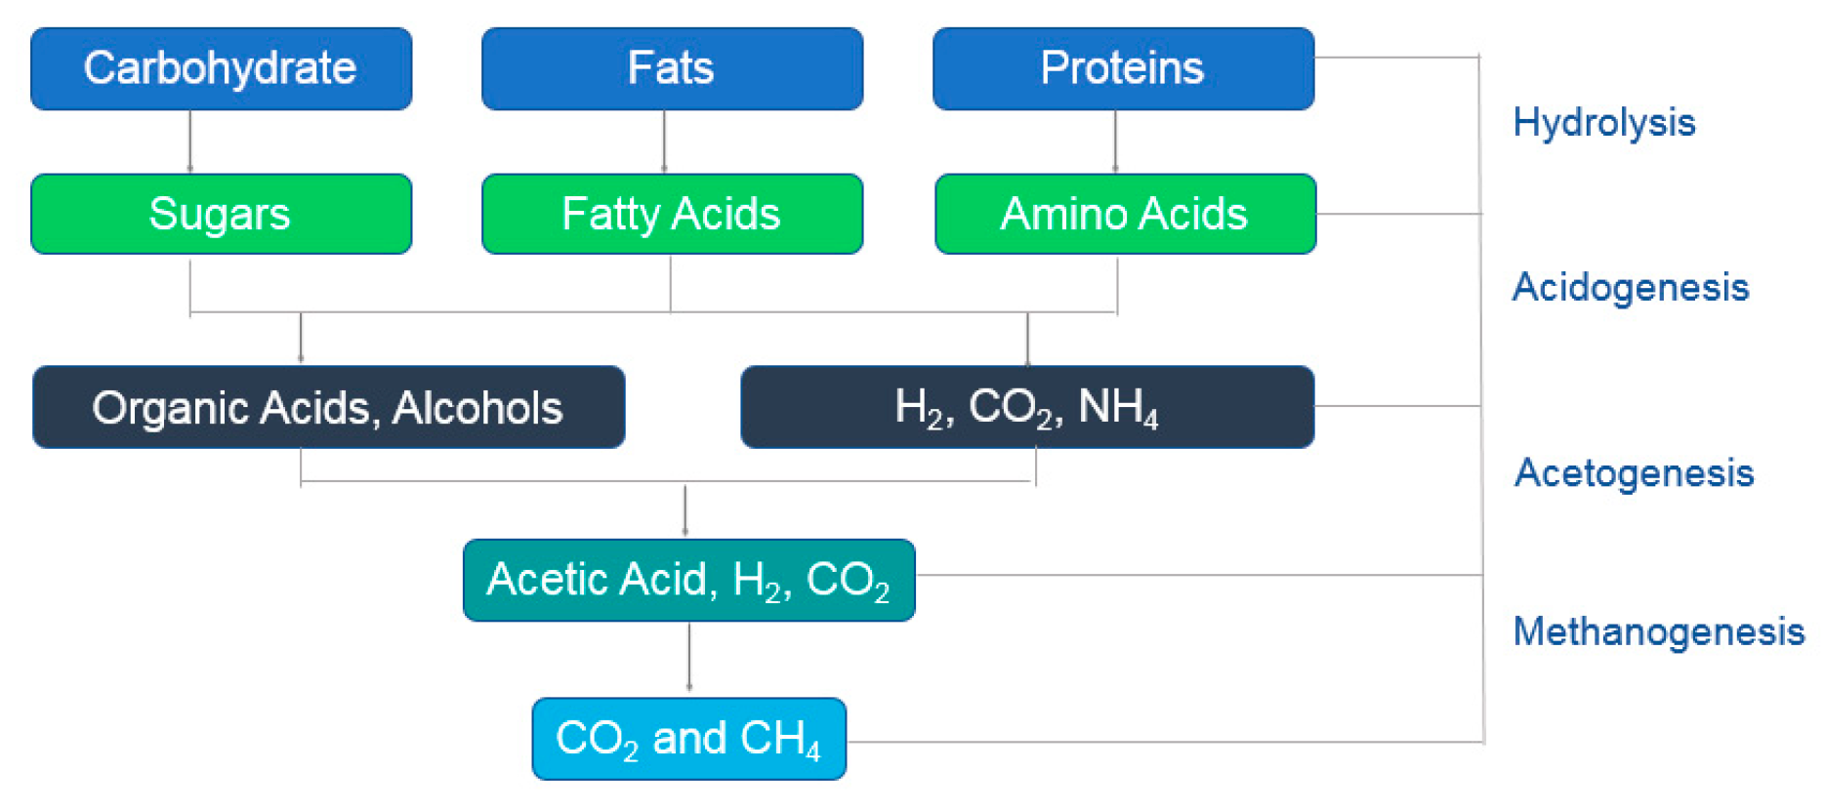Select the green Sugars box
The height and width of the screenshot is (812, 1825).
222,214
